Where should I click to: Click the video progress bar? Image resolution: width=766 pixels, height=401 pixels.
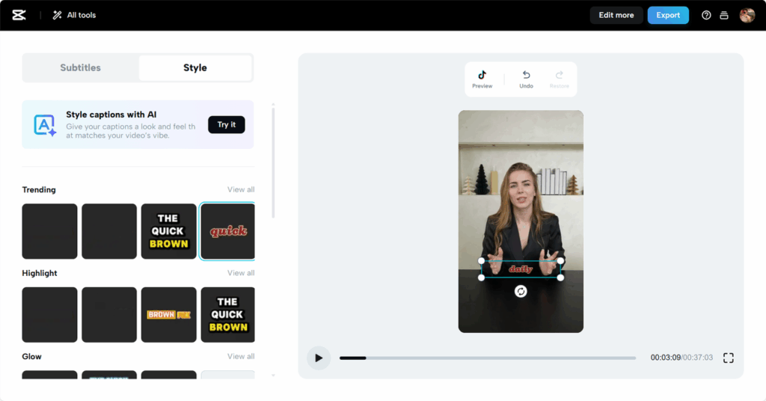click(x=487, y=358)
